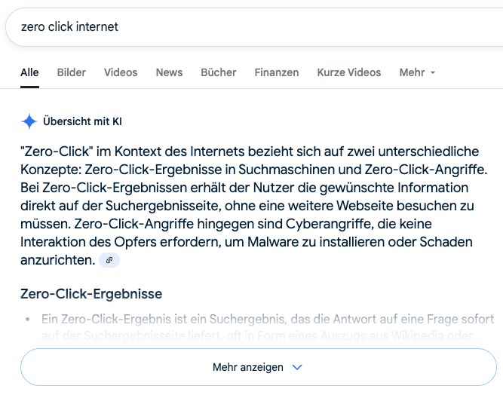Go to the News tab
Image resolution: width=503 pixels, height=395 pixels.
[169, 72]
